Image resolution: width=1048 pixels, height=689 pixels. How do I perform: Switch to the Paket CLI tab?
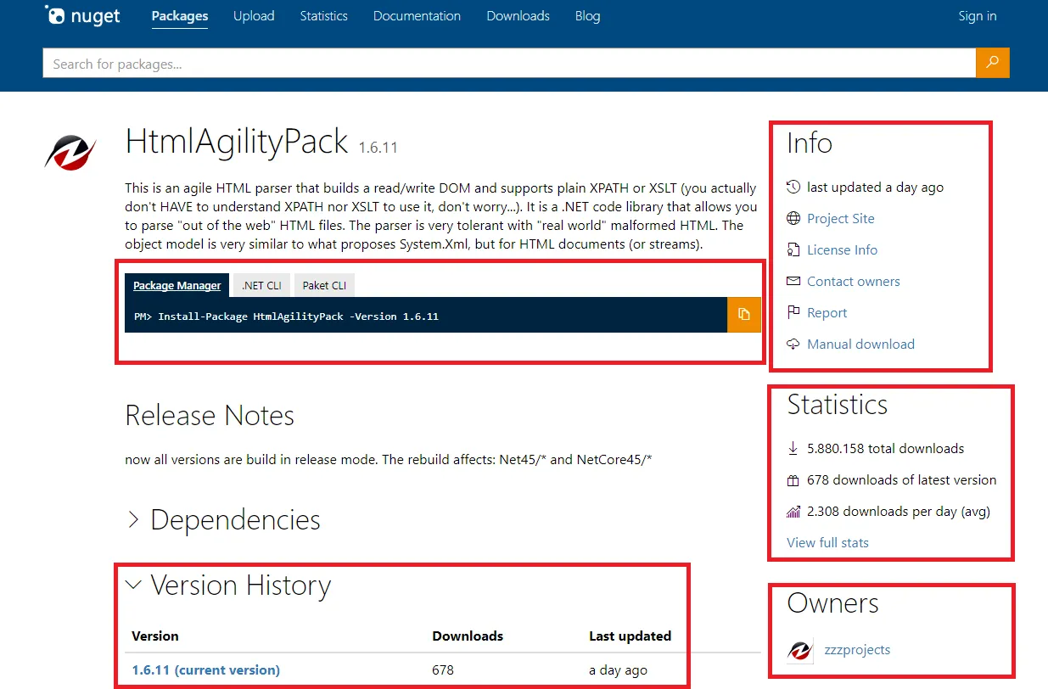(x=324, y=285)
